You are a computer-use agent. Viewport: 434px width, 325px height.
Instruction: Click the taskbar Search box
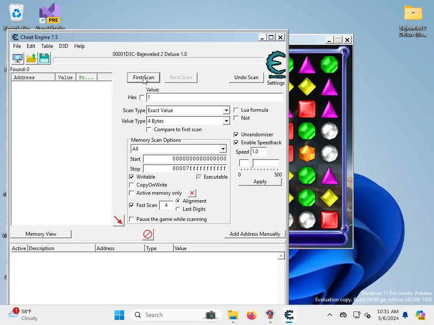176,315
